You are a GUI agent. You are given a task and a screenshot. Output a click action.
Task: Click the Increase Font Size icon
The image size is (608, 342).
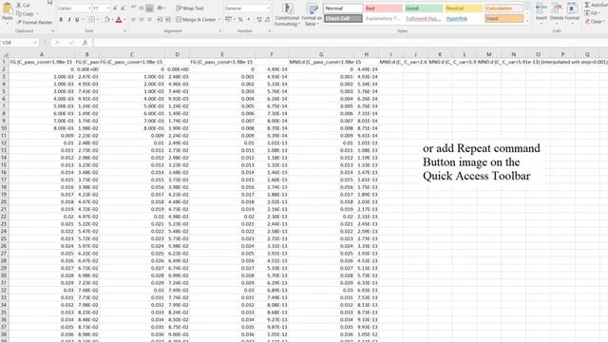[115, 9]
